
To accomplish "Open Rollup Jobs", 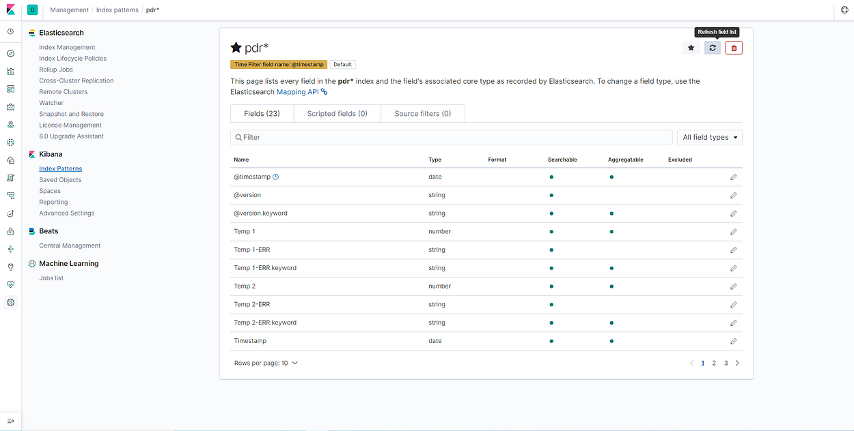I will (x=56, y=70).
